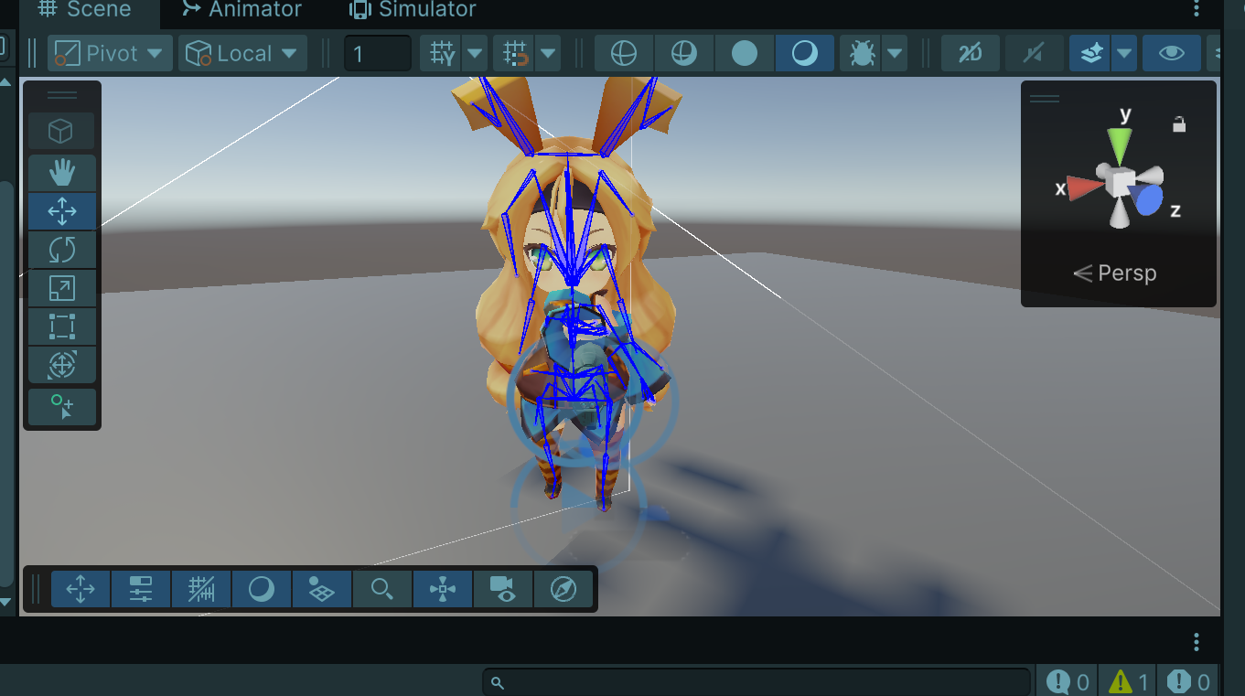Toggle grid snapping magnet button
The width and height of the screenshot is (1245, 696).
point(515,54)
